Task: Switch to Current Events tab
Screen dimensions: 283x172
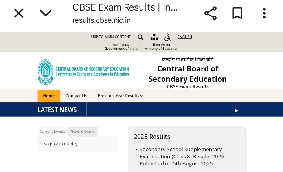Action: [52, 132]
